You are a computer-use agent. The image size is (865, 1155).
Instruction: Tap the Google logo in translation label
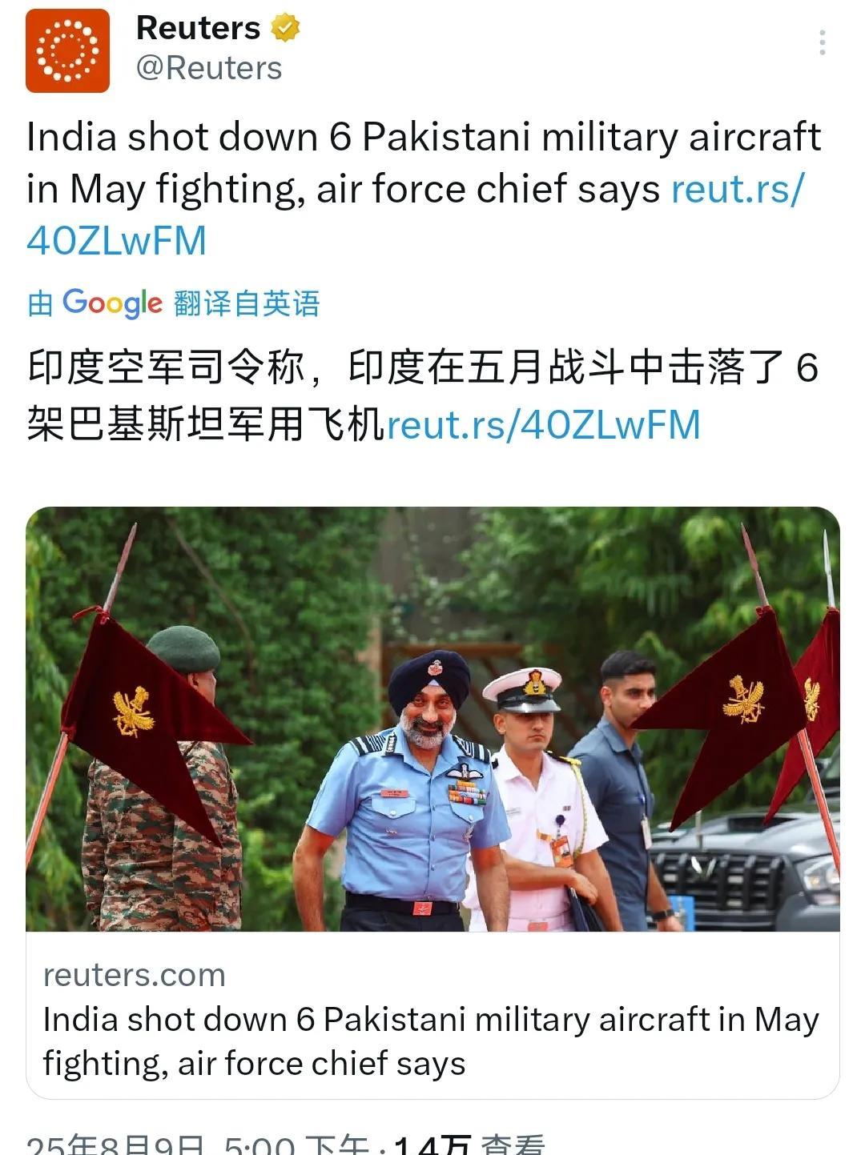click(112, 303)
